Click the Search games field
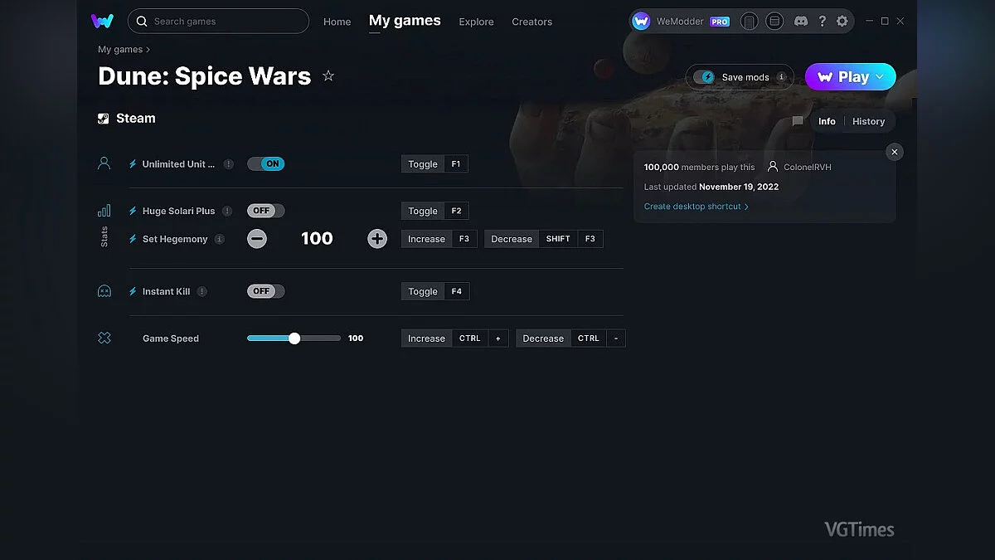The image size is (995, 560). (x=218, y=22)
